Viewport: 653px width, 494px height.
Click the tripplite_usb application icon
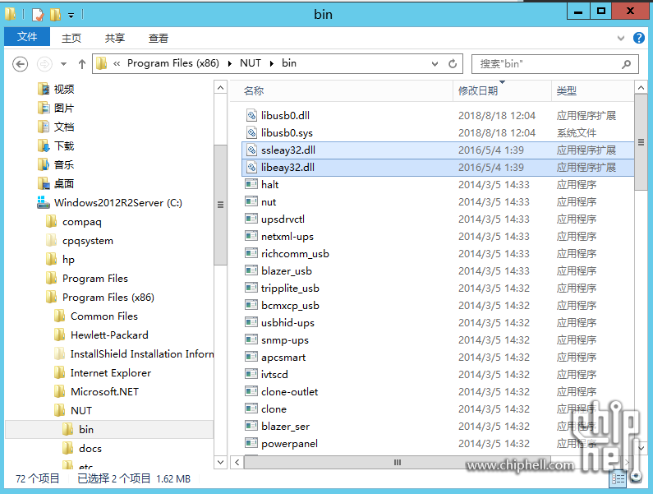point(251,288)
